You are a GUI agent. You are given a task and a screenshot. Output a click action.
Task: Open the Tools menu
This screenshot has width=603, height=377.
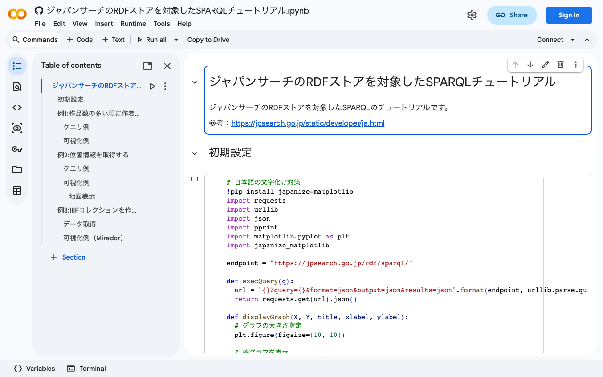(162, 24)
